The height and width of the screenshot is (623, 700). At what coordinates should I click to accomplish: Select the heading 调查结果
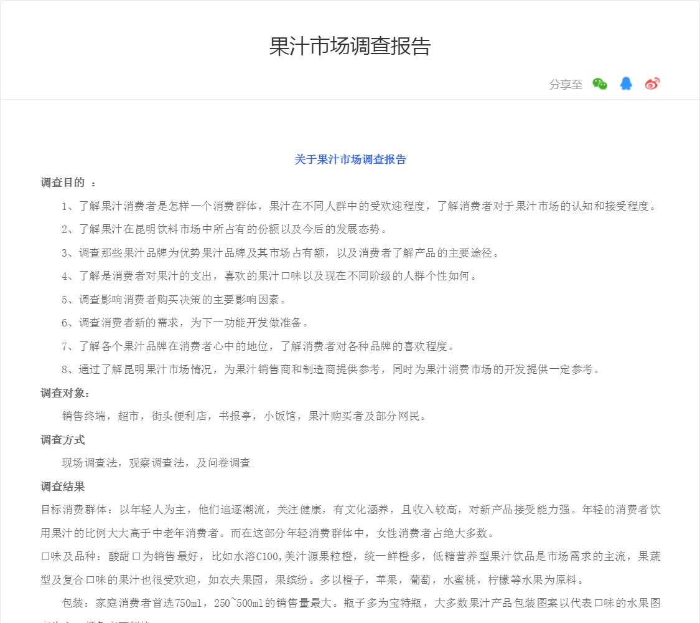pyautogui.click(x=62, y=487)
